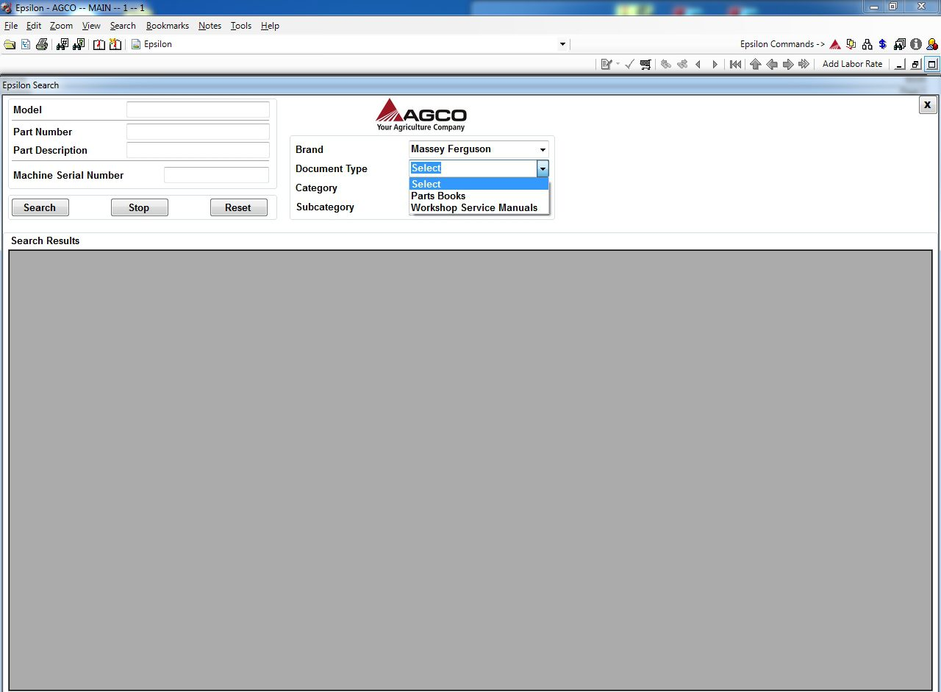Click the hierarchy tree command icon

point(867,44)
